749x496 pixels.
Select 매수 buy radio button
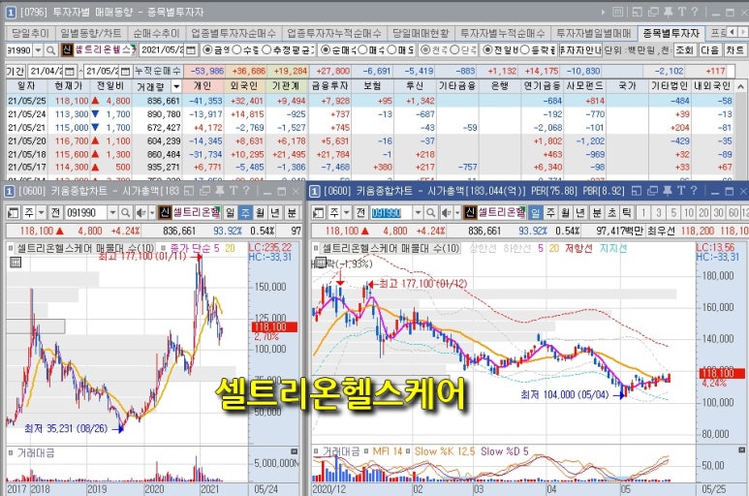362,49
